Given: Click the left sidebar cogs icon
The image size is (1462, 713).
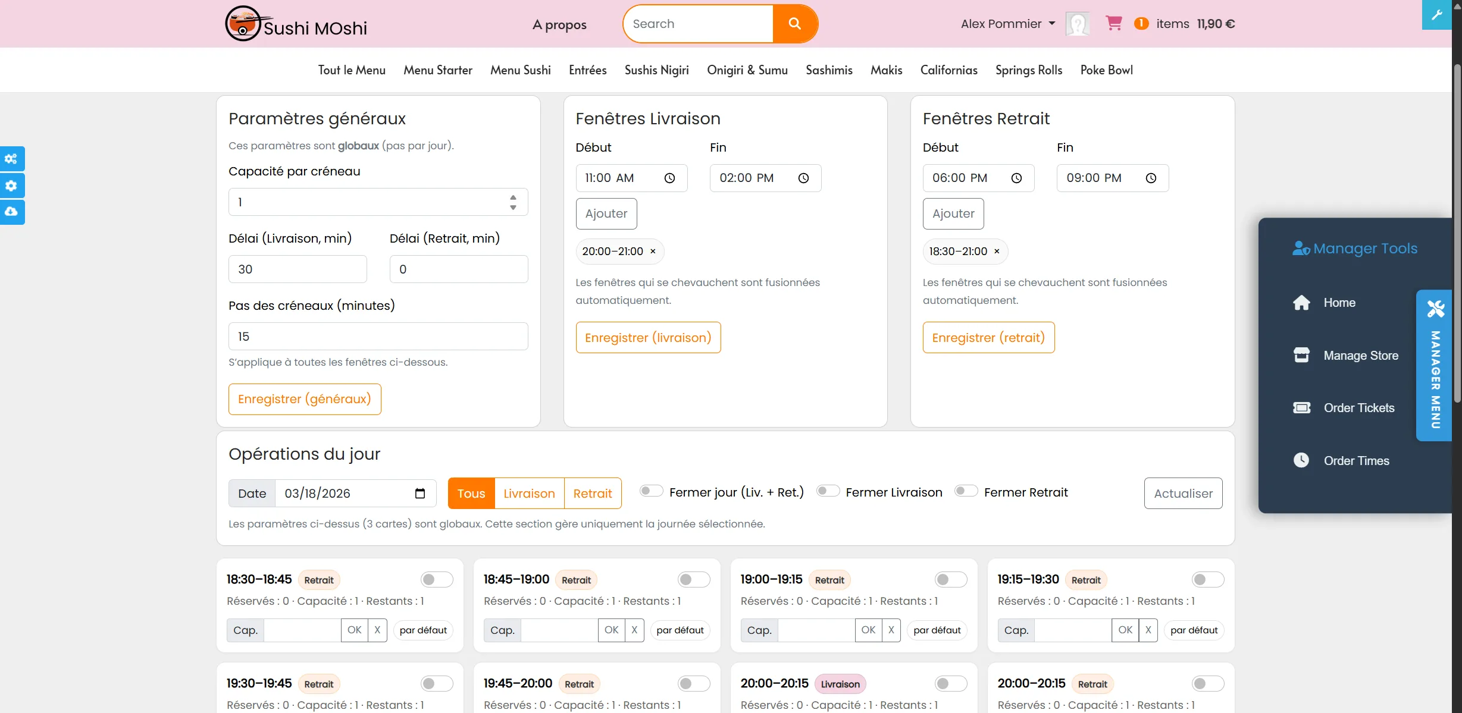Looking at the screenshot, I should pyautogui.click(x=11, y=159).
